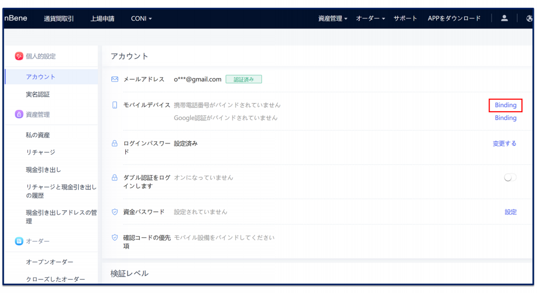This screenshot has height=293, width=537.
Task: Click the 設定済み password status text
Action: 186,143
